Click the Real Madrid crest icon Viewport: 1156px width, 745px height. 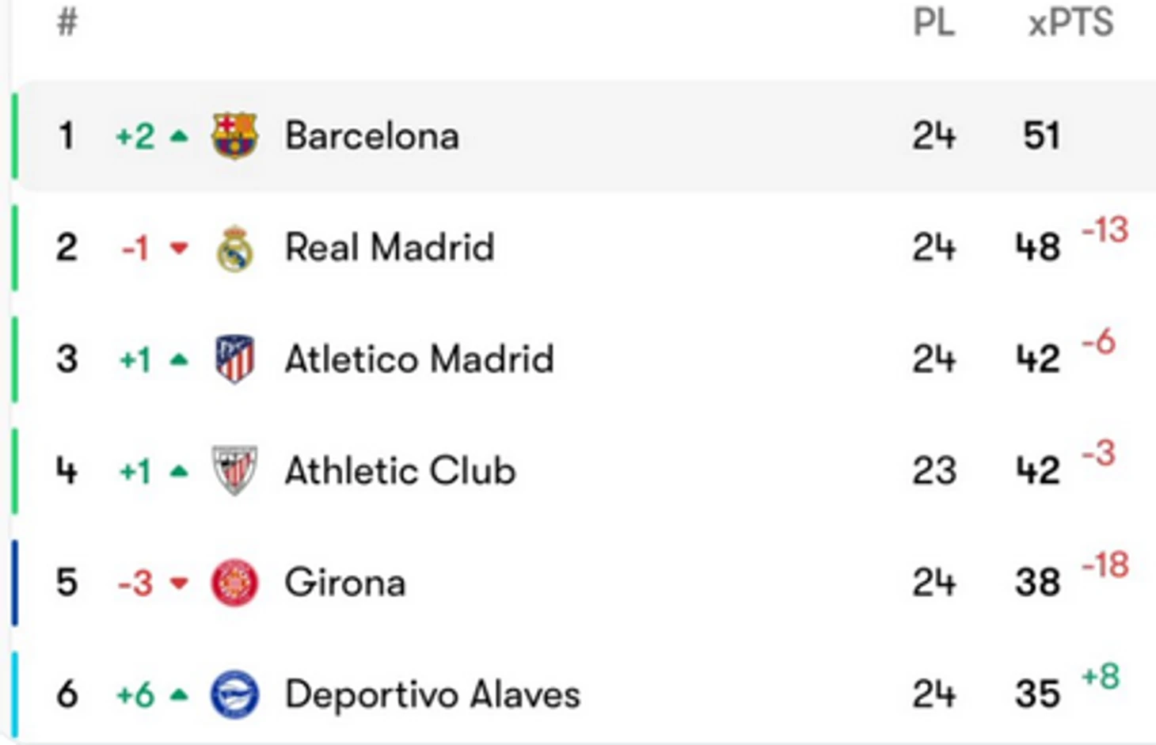pyautogui.click(x=235, y=249)
